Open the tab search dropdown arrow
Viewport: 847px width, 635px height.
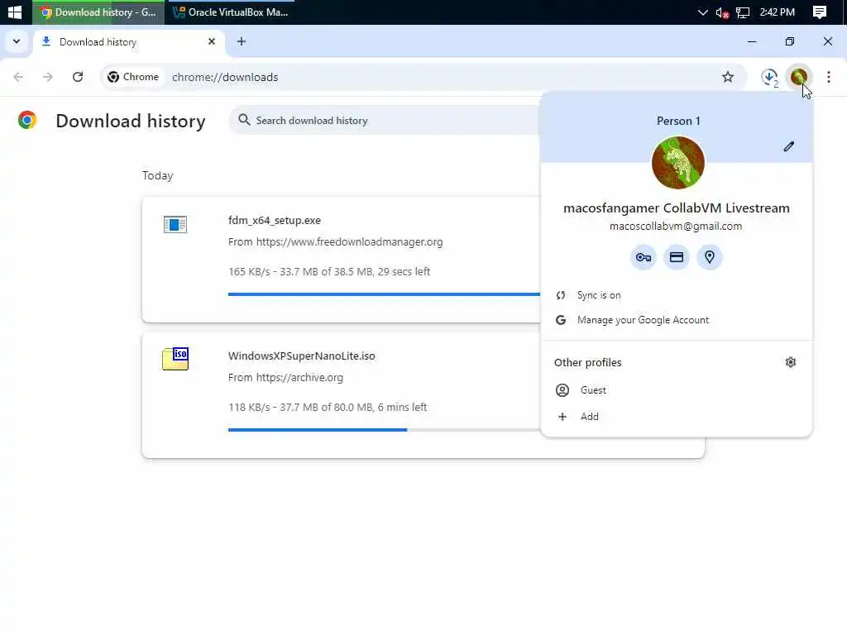17,41
